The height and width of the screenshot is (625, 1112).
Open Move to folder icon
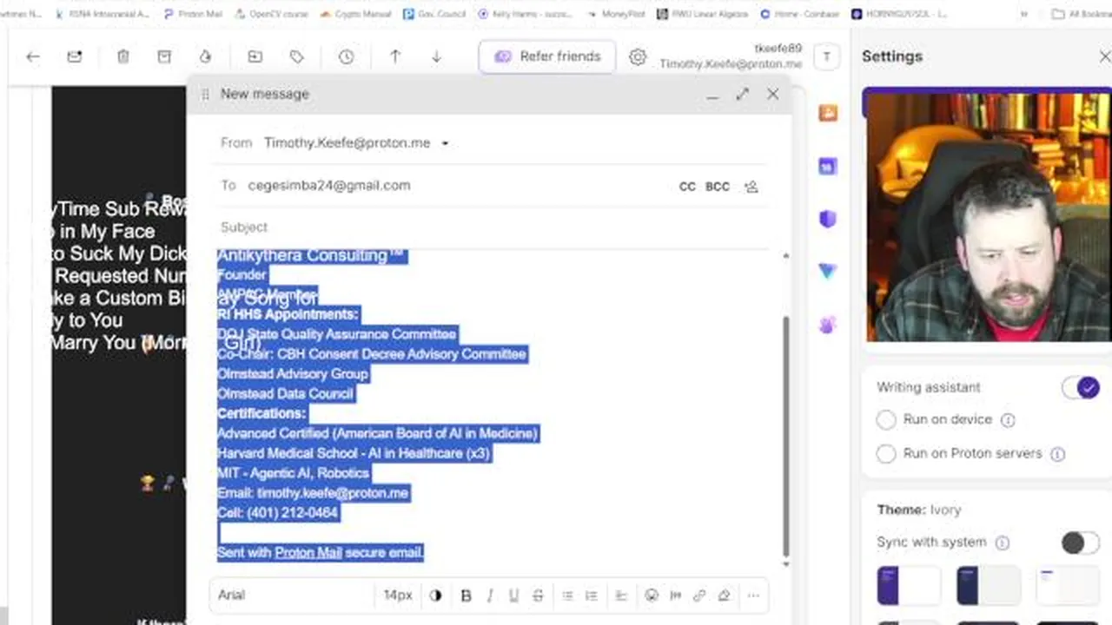[x=255, y=56]
